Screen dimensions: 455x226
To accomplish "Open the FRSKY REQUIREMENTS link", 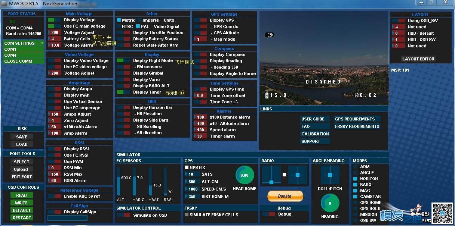I will coord(357,126).
